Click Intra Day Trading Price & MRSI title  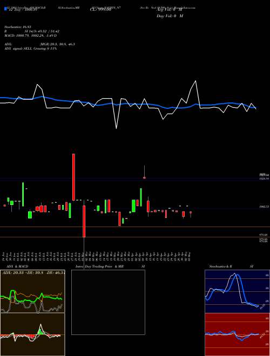coord(110,266)
